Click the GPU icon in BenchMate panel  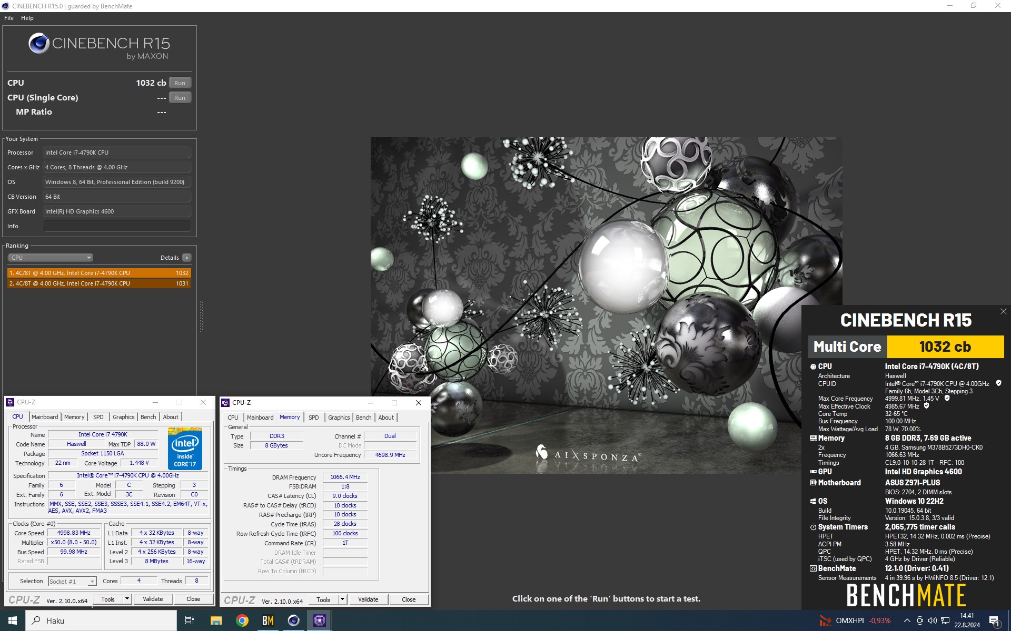tap(813, 472)
